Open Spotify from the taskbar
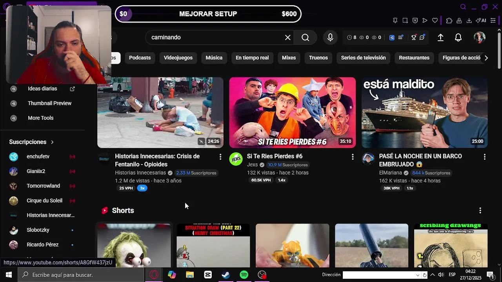This screenshot has width=502, height=282. click(244, 275)
